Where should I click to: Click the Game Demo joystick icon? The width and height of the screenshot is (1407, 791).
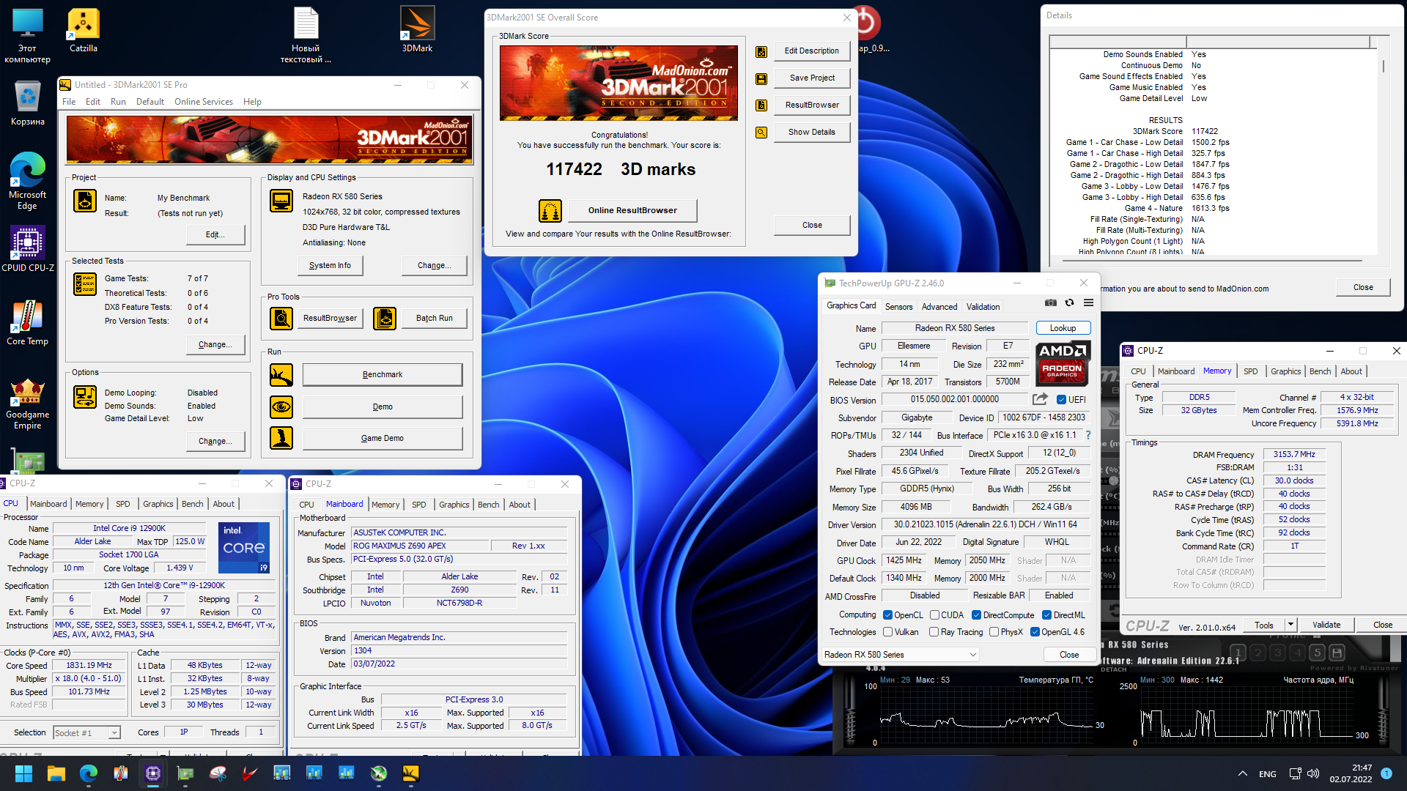tap(281, 438)
